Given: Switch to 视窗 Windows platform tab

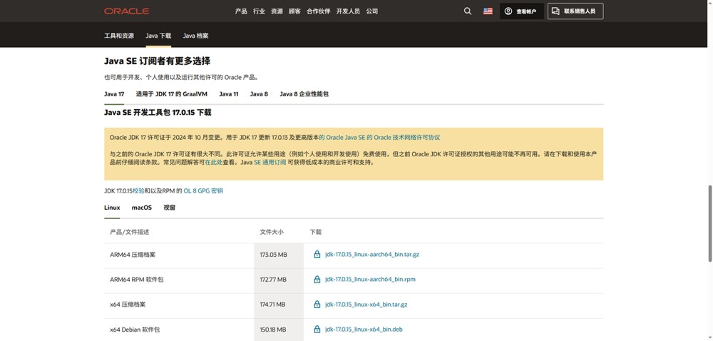Looking at the screenshot, I should pyautogui.click(x=170, y=208).
